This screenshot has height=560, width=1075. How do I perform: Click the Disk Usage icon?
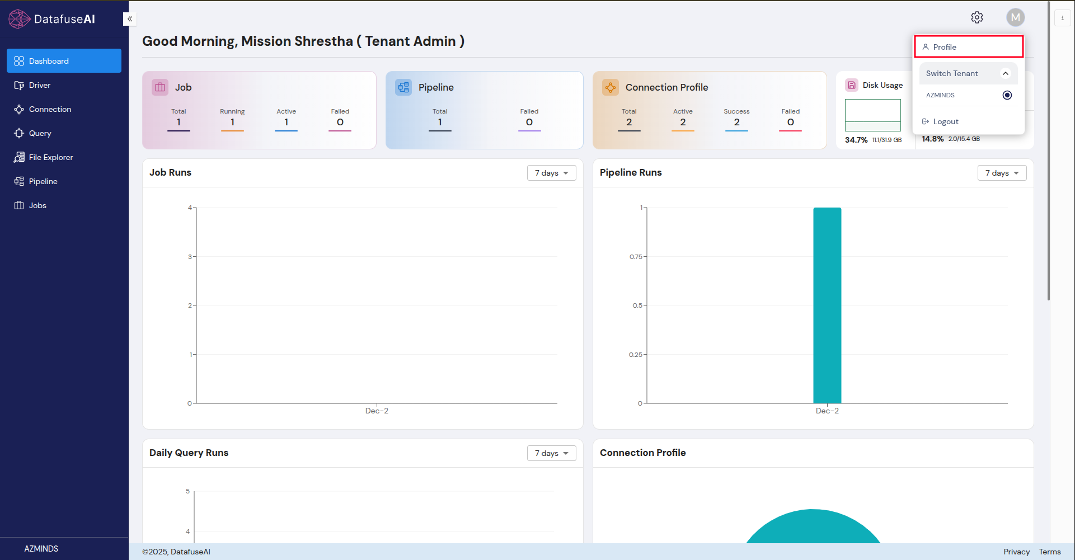tap(851, 85)
